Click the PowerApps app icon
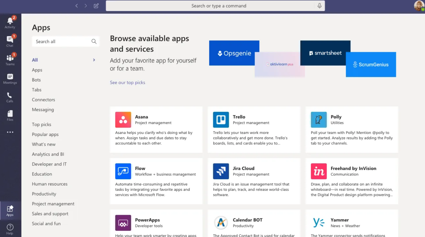 coord(123,223)
